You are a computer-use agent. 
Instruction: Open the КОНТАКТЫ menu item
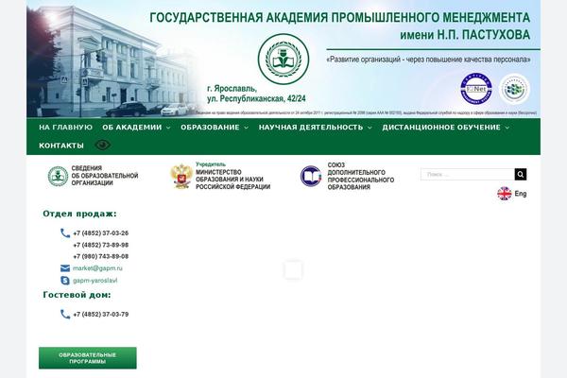[x=61, y=146]
